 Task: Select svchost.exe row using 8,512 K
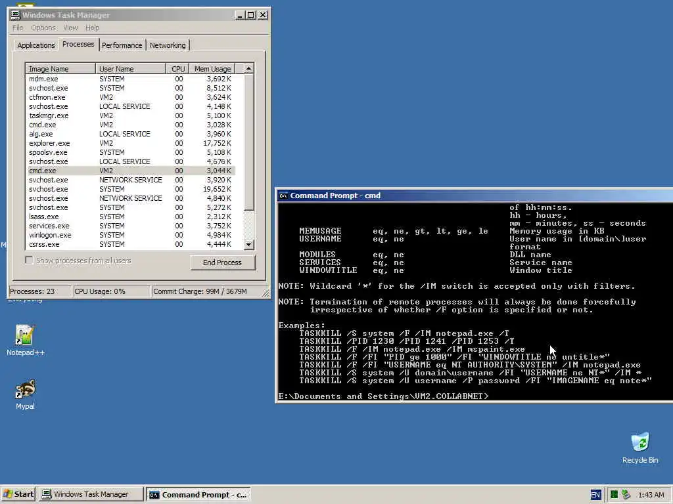[x=131, y=88]
